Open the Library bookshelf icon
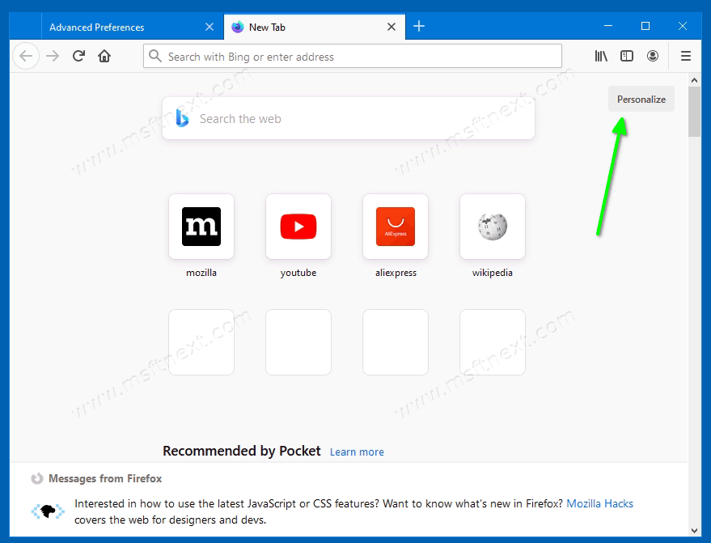The image size is (711, 543). coord(601,56)
